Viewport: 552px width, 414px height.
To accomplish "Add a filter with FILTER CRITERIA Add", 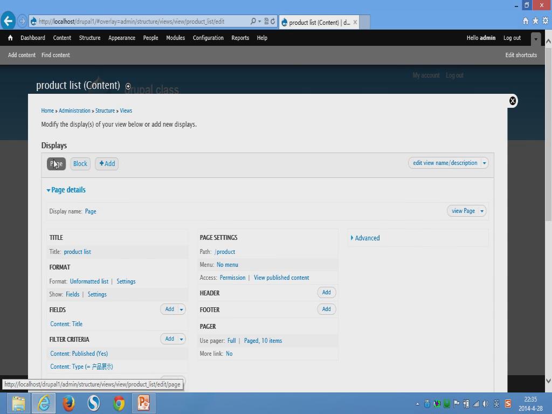I will [169, 339].
